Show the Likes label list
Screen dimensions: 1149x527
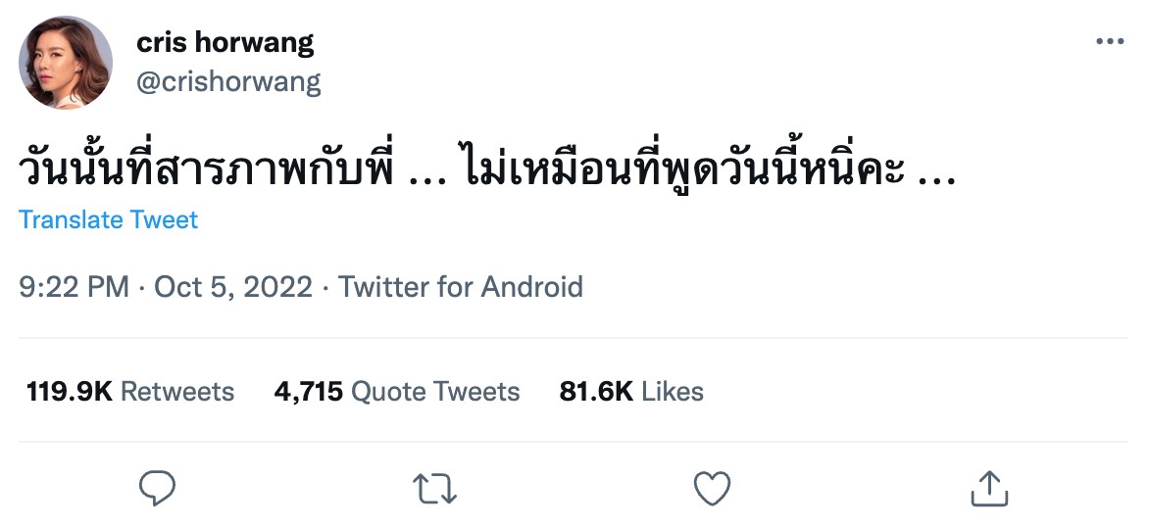[673, 392]
